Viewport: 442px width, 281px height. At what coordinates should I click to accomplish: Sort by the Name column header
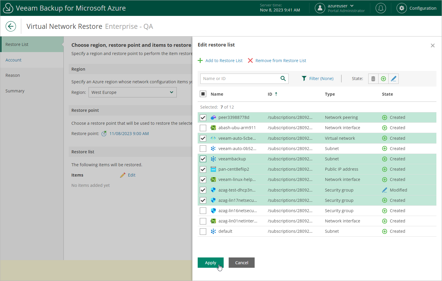[x=217, y=94]
